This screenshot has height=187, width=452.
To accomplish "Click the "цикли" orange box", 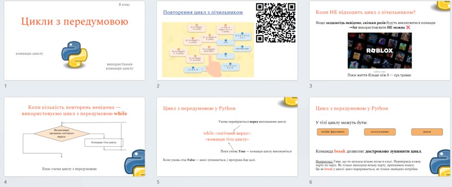I will point(427,132).
